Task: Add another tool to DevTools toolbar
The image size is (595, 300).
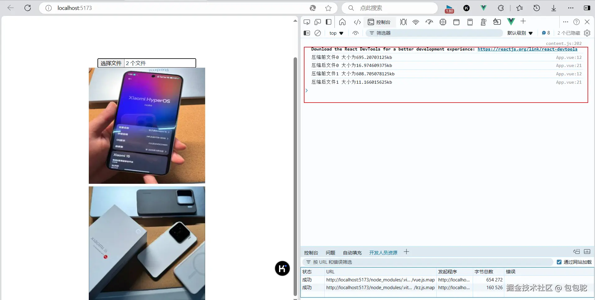Action: (x=523, y=21)
